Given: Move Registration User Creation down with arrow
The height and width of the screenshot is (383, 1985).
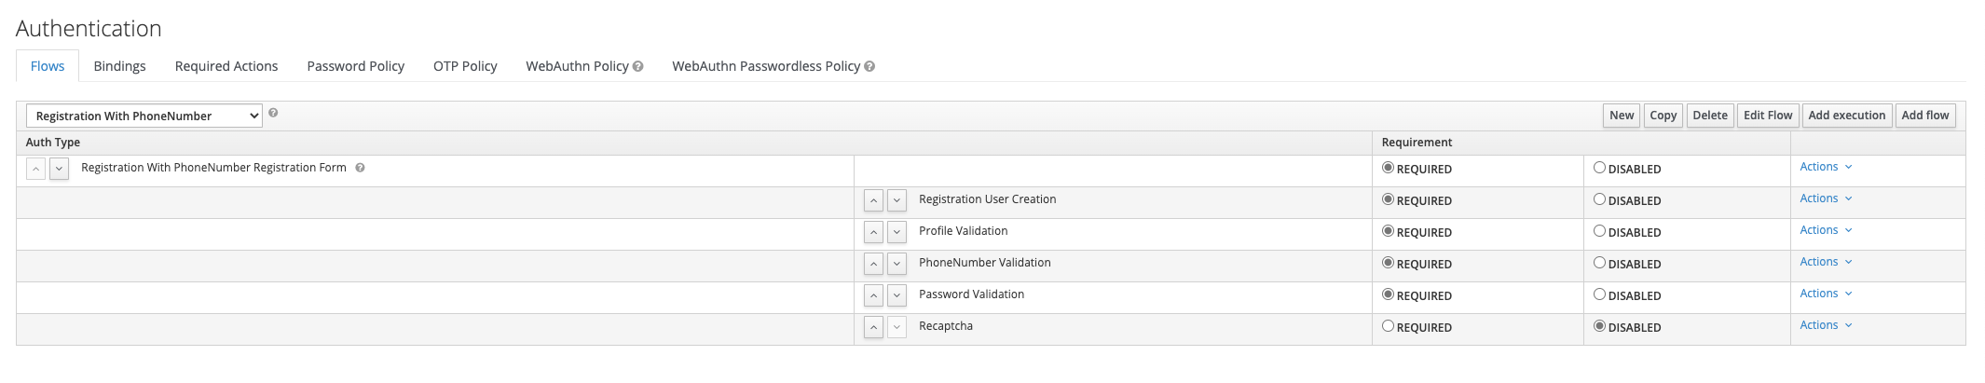Looking at the screenshot, I should click(x=897, y=200).
